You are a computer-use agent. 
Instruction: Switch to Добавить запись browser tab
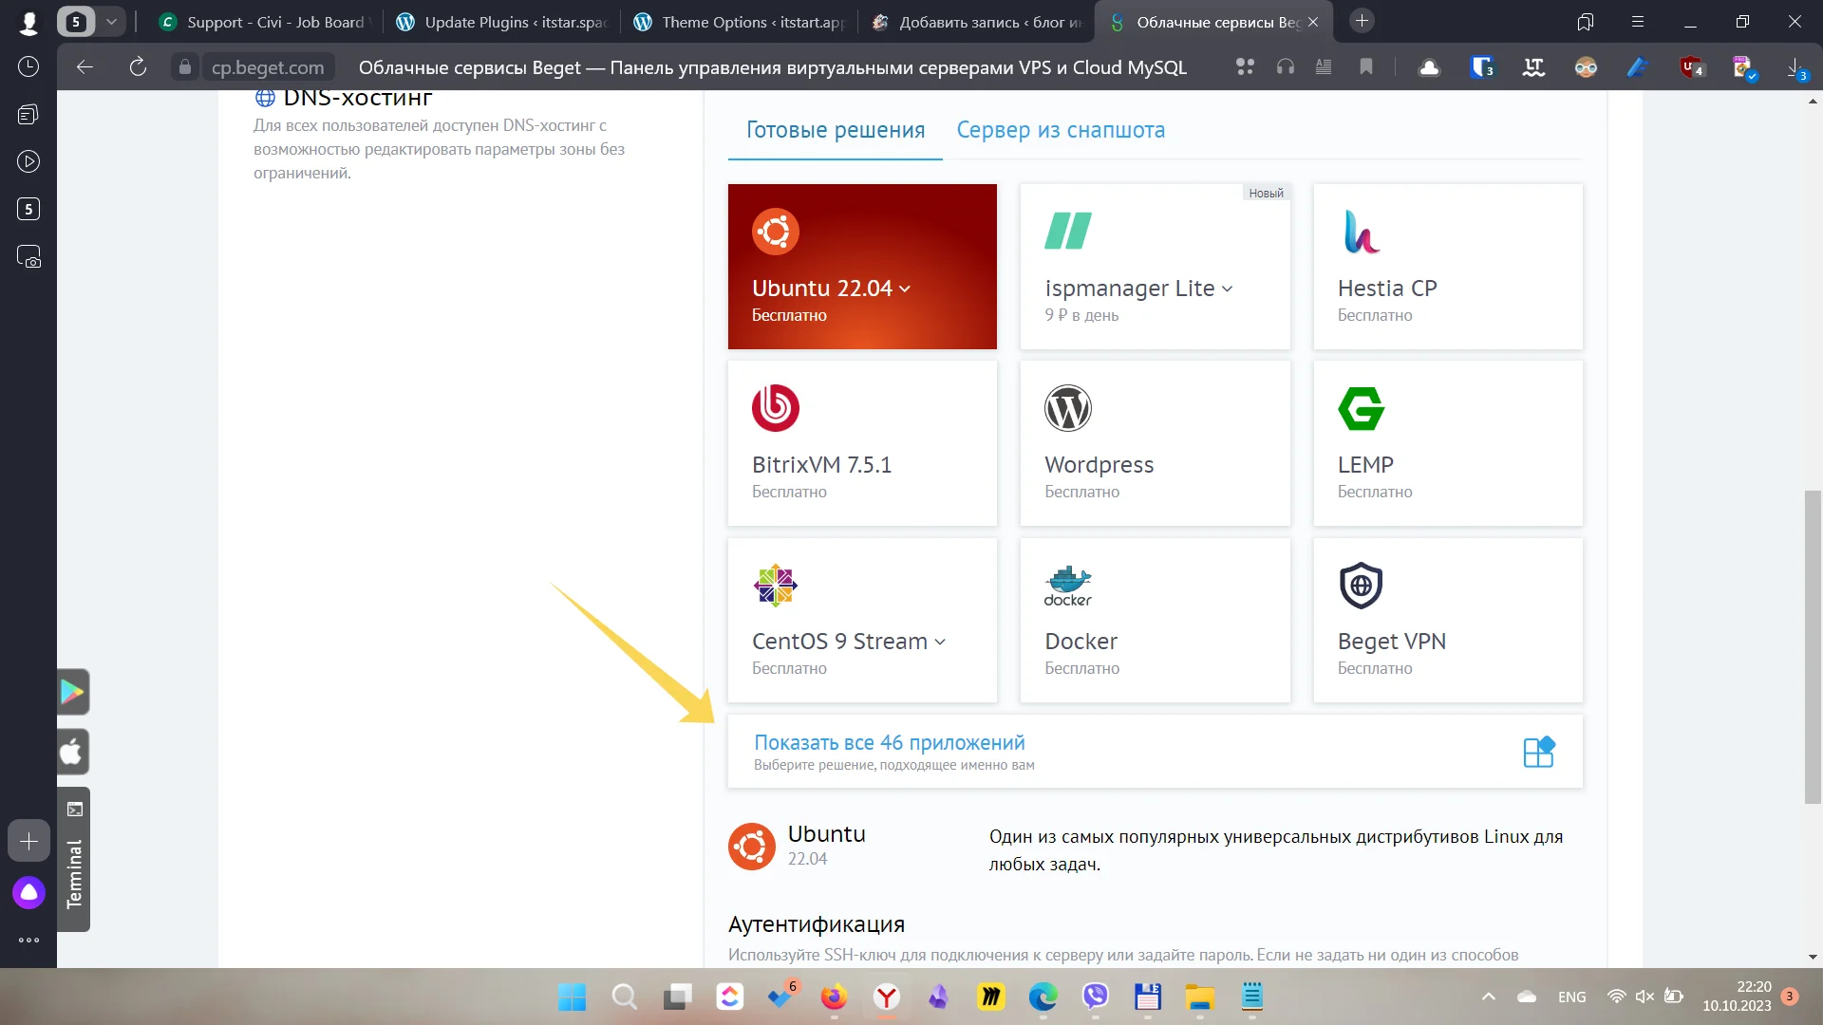(977, 21)
